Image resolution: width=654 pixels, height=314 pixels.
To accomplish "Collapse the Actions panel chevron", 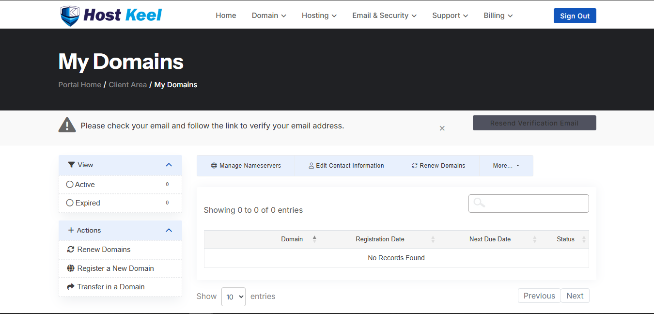I will (x=169, y=230).
